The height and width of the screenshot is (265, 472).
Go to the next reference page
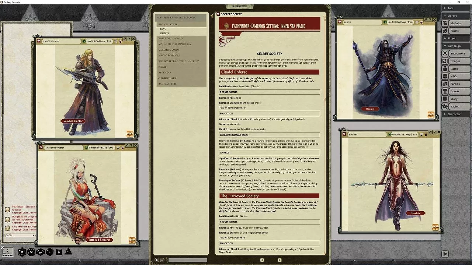[280, 260]
